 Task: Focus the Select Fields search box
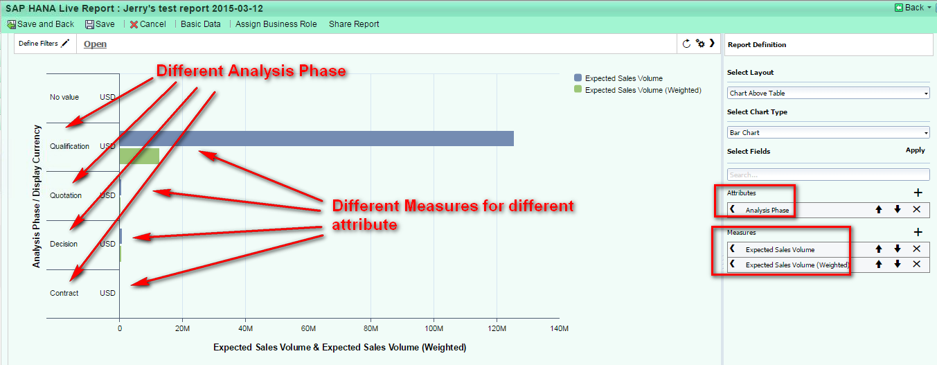[828, 175]
